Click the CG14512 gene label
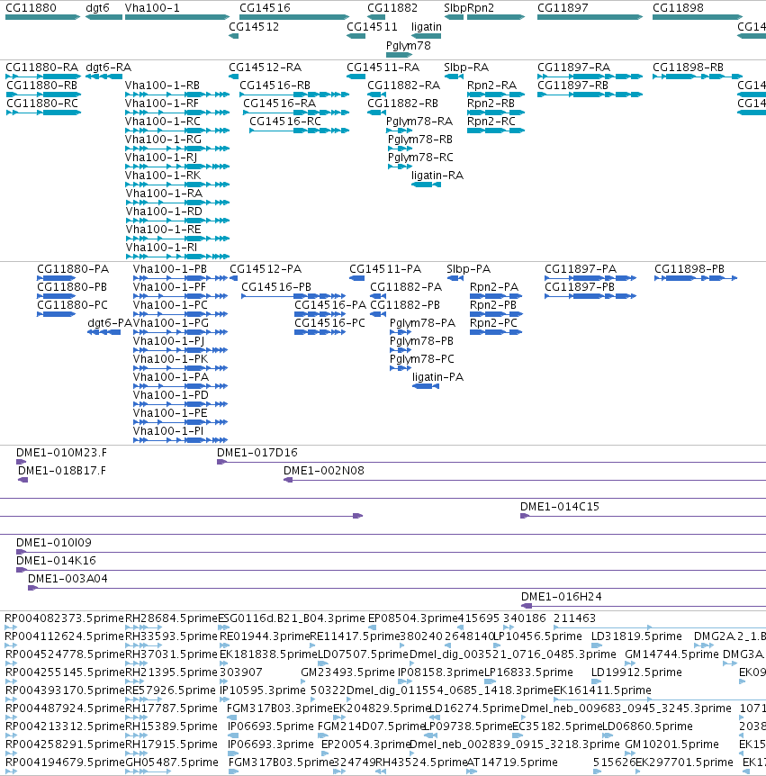 click(x=253, y=27)
